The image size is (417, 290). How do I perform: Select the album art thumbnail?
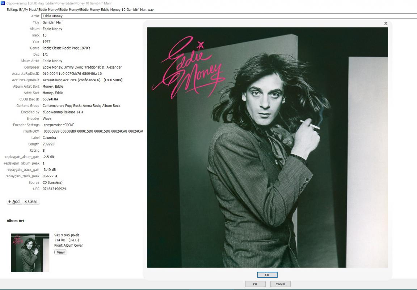(x=30, y=252)
